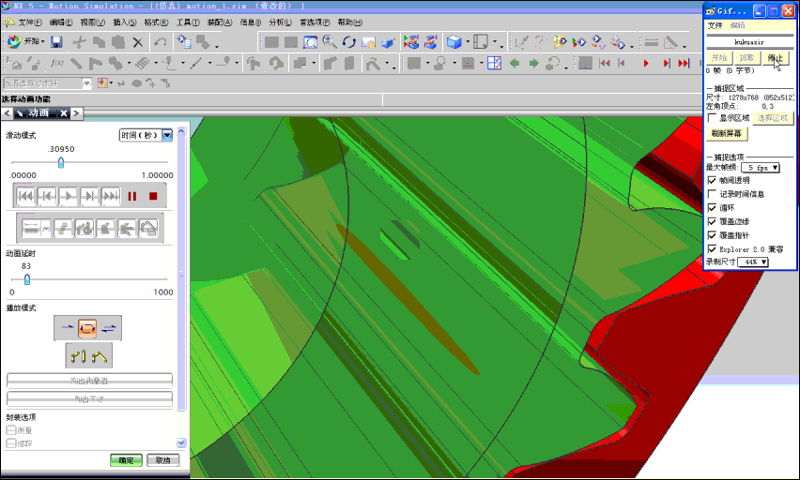The height and width of the screenshot is (480, 800).
Task: Click the green back arrow icon
Action: (515, 63)
